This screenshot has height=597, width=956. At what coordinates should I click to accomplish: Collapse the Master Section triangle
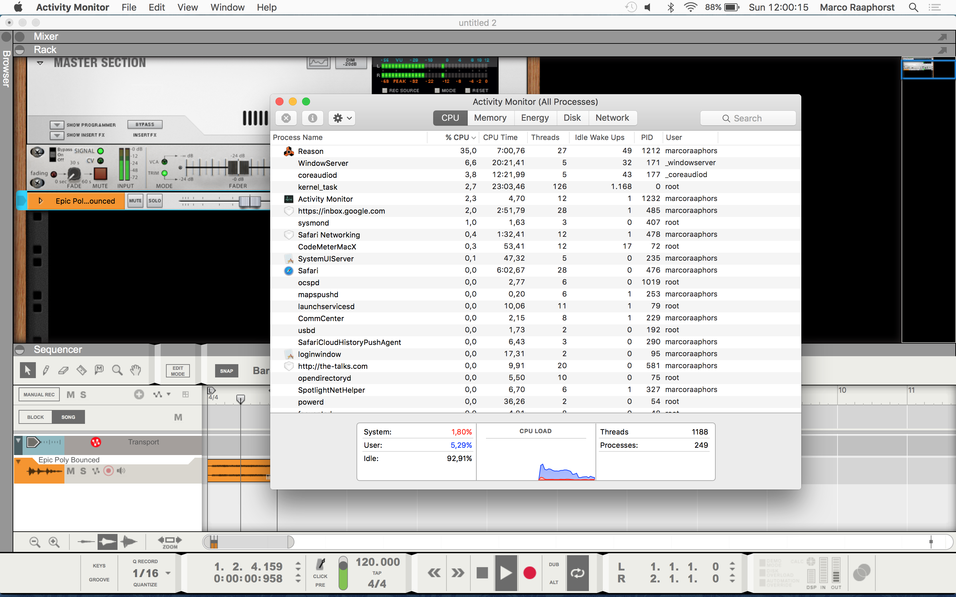coord(40,63)
